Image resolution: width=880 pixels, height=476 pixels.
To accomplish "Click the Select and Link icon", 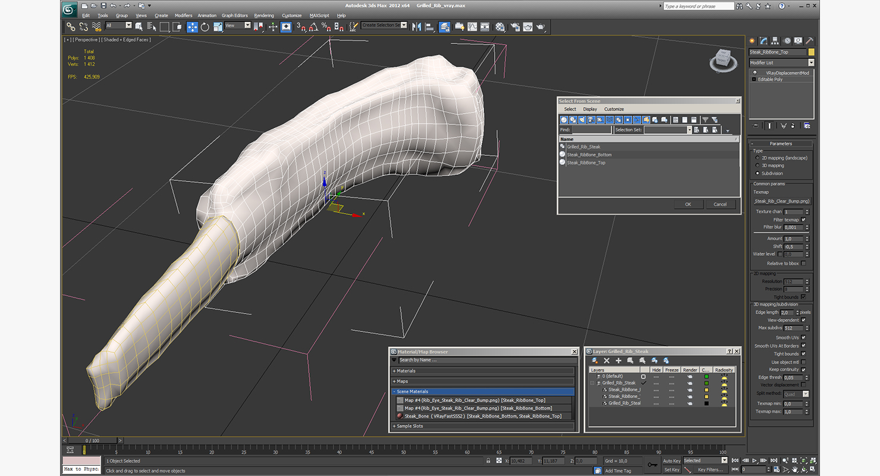I will point(71,27).
